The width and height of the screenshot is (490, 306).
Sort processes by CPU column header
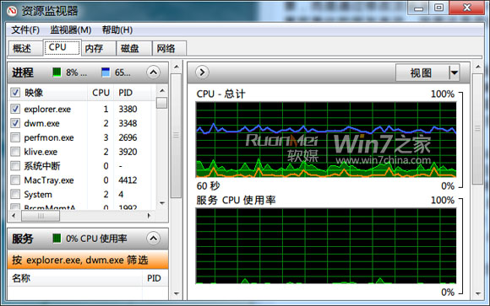pos(101,93)
